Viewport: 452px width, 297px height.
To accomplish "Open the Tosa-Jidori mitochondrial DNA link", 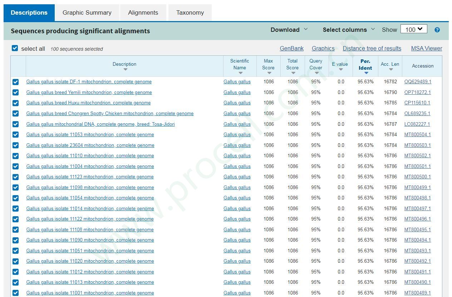I will pyautogui.click(x=100, y=124).
